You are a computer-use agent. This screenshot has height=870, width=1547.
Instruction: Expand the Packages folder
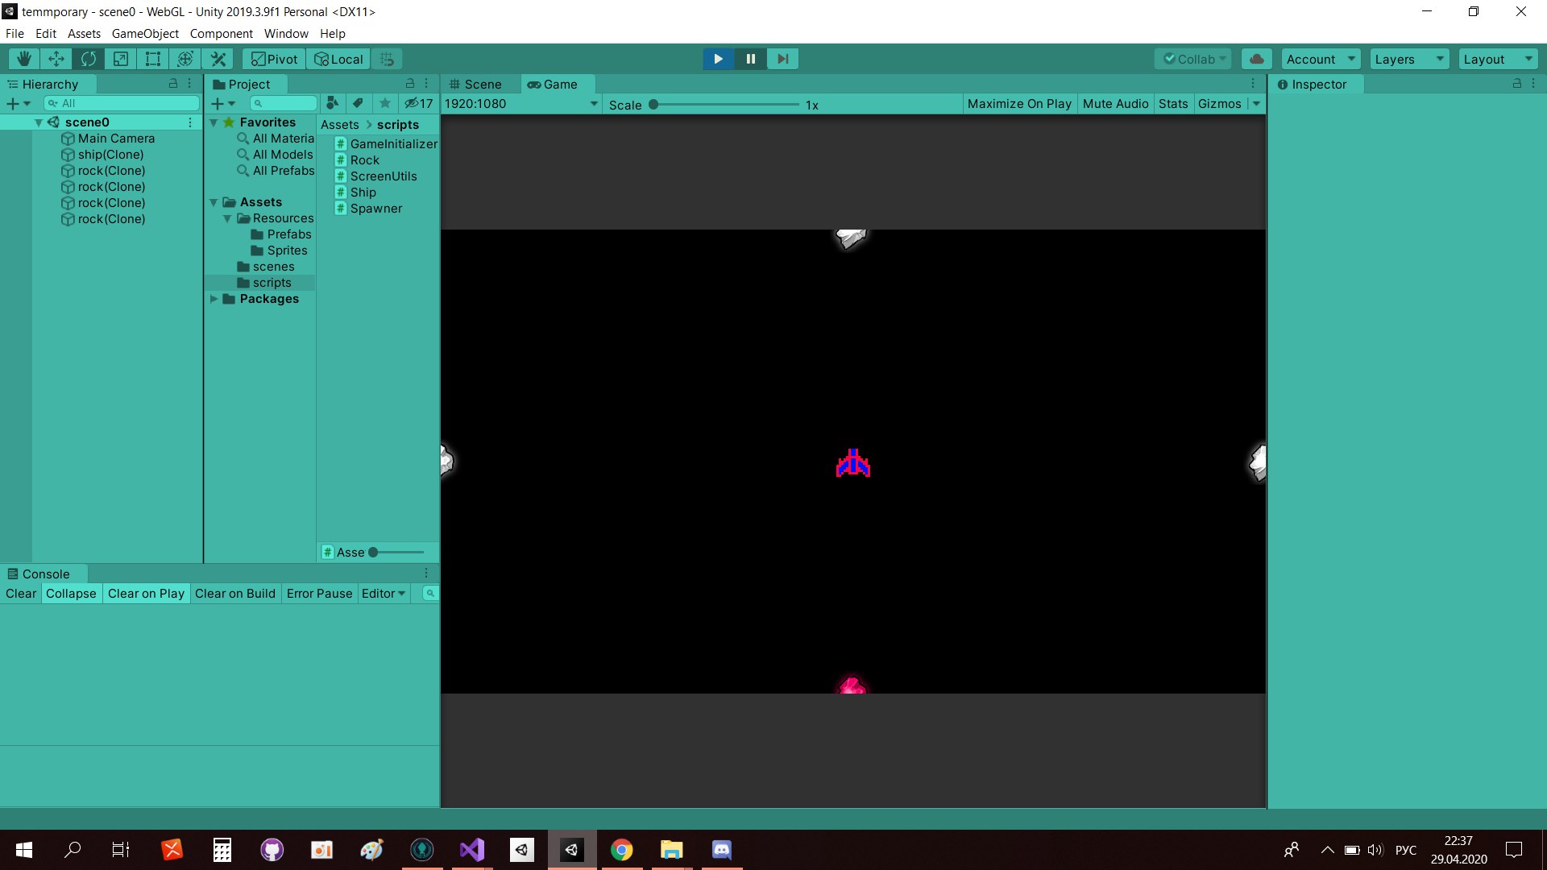click(x=214, y=299)
